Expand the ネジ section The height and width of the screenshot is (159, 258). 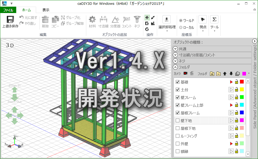(x=175, y=61)
